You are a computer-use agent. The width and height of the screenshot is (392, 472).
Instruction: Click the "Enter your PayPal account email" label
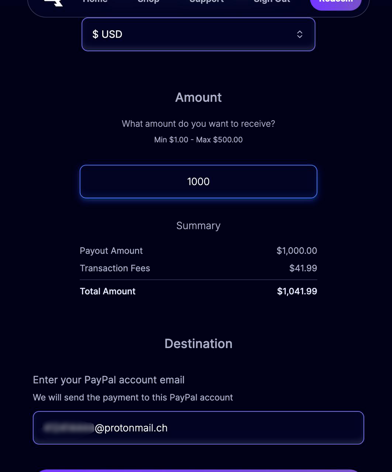coord(109,380)
